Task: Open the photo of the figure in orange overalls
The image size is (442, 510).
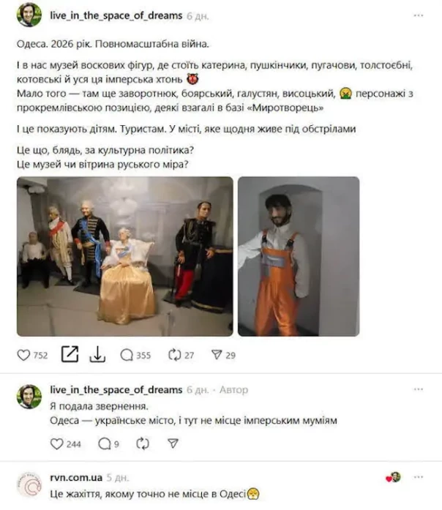Action: (x=299, y=256)
